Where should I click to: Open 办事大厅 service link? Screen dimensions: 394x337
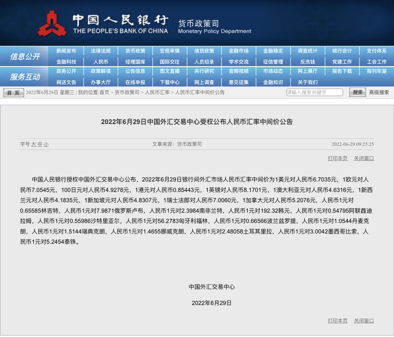point(101,82)
